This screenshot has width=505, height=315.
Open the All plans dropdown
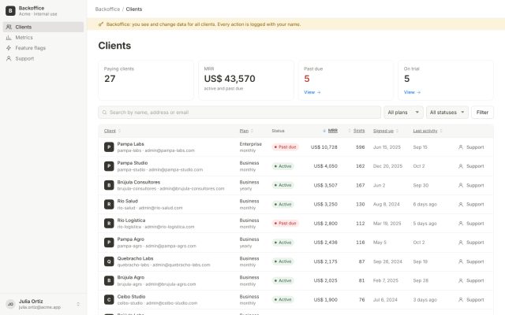(403, 113)
